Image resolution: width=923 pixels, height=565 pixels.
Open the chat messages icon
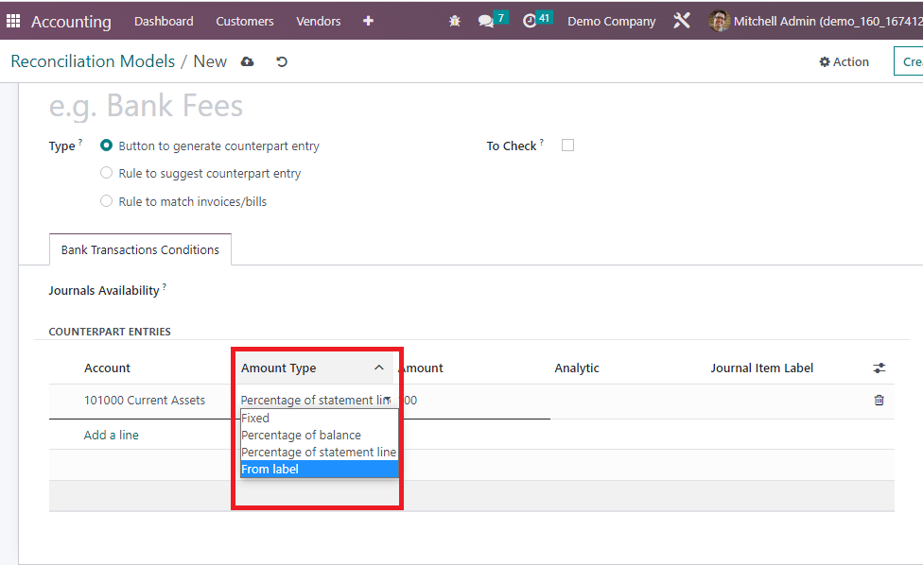click(x=486, y=21)
